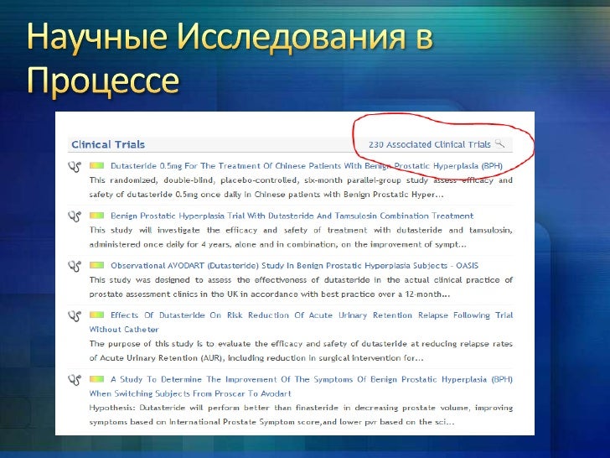
Task: Click the stethoscope icon for Acute Urinary Retention trial
Action: point(75,316)
